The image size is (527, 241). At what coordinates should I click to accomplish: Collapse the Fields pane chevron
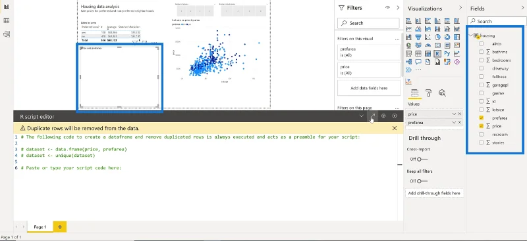click(522, 8)
